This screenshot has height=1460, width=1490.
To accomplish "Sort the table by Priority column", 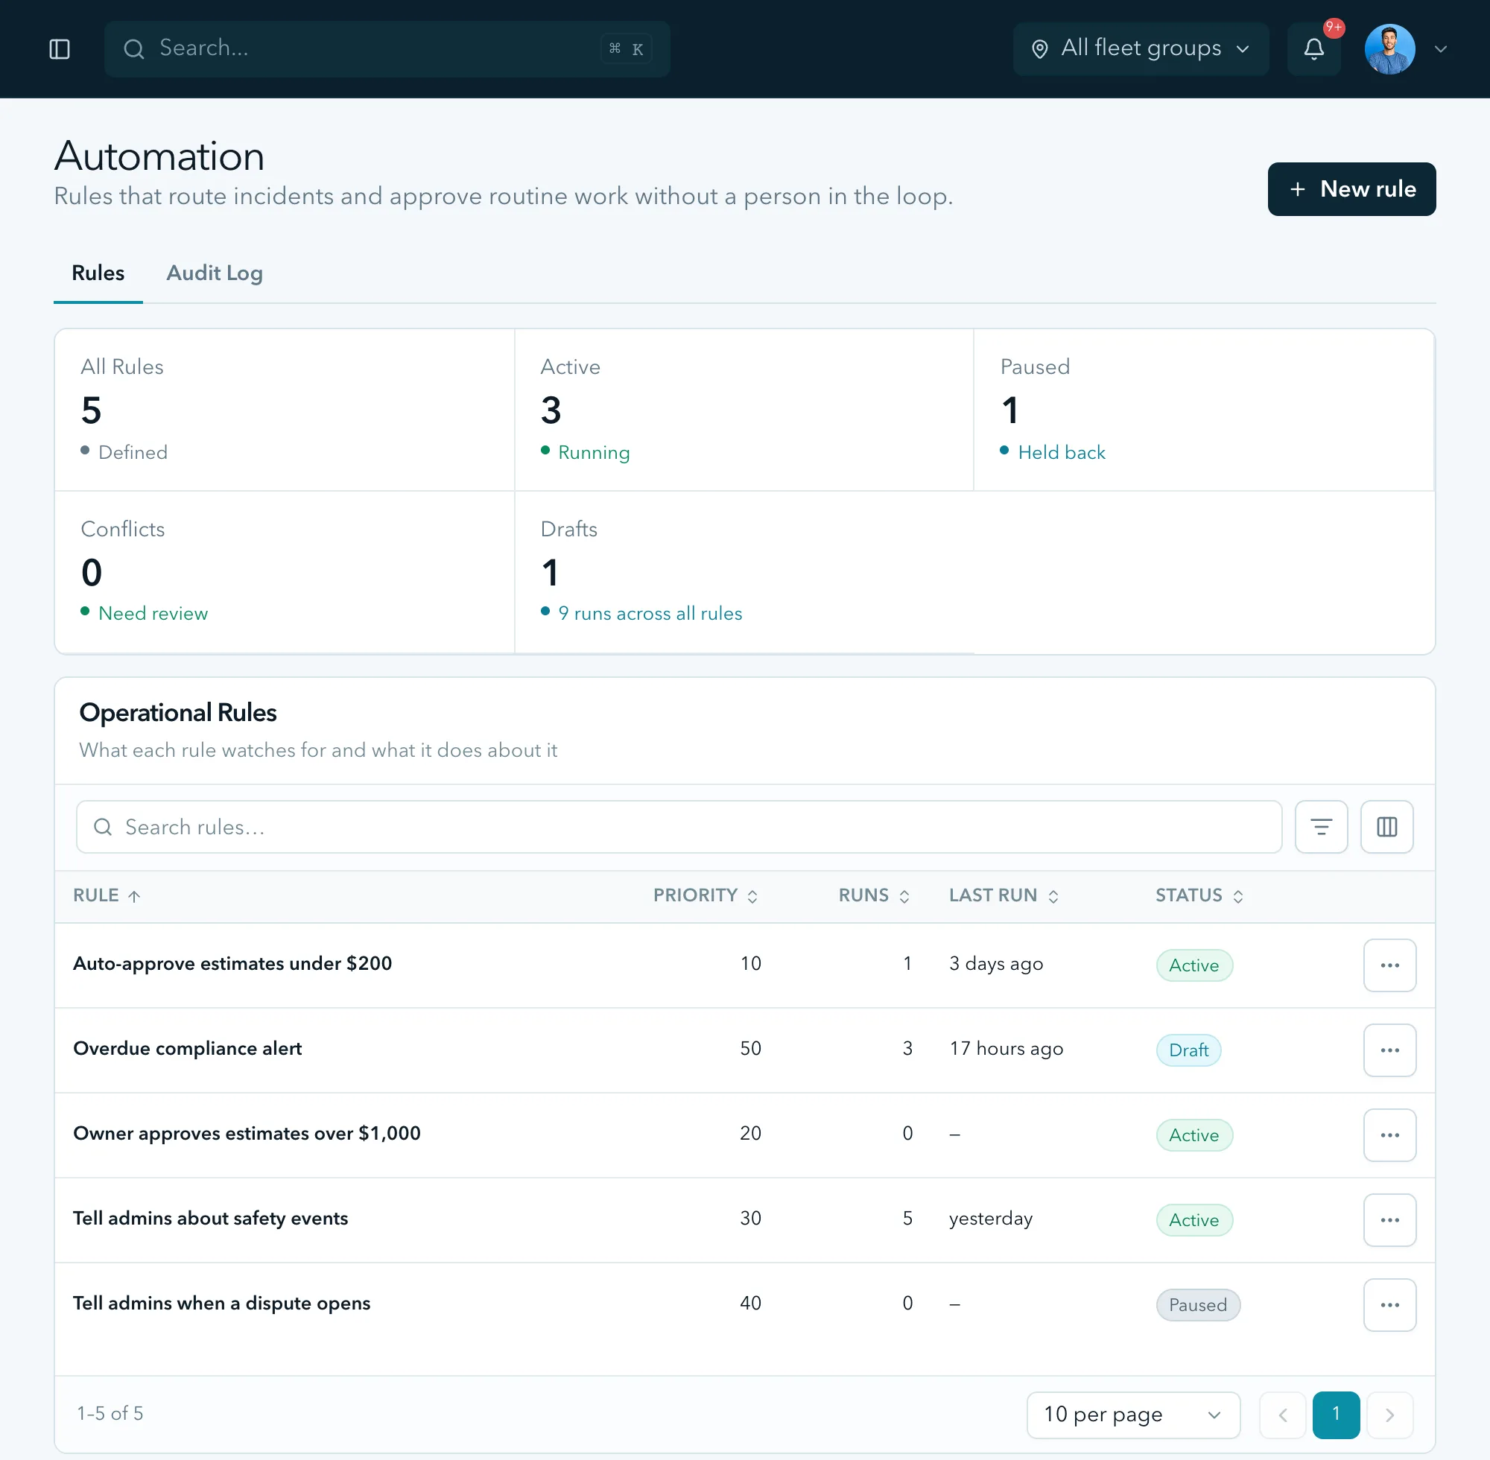I will [706, 895].
